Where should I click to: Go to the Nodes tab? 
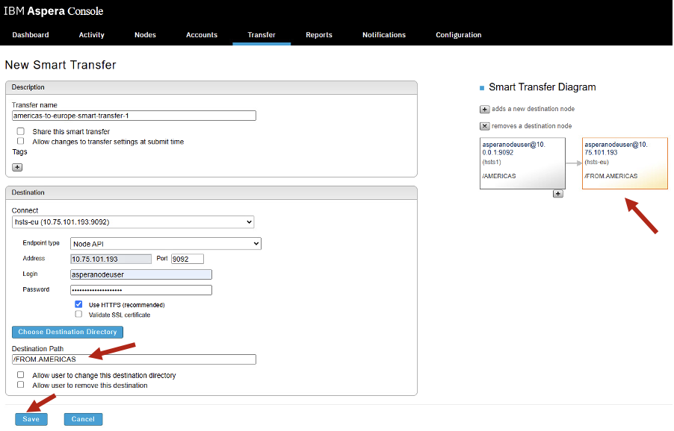(145, 35)
